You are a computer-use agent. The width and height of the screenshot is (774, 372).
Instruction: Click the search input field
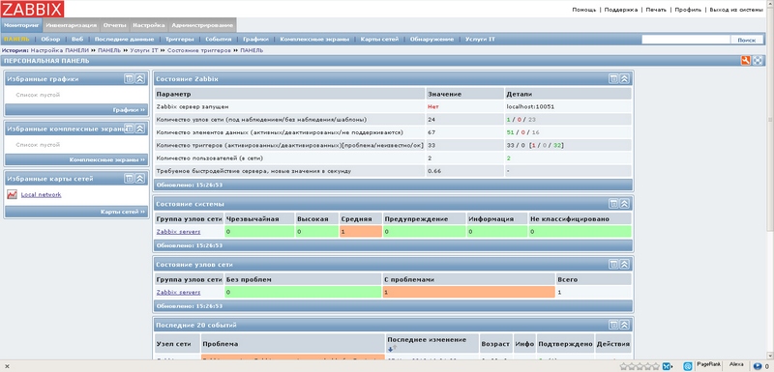[686, 40]
